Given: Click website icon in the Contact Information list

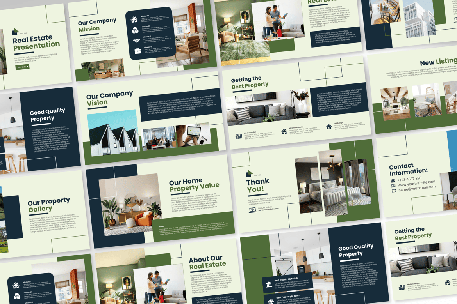Looking at the screenshot, I should pos(393,186).
